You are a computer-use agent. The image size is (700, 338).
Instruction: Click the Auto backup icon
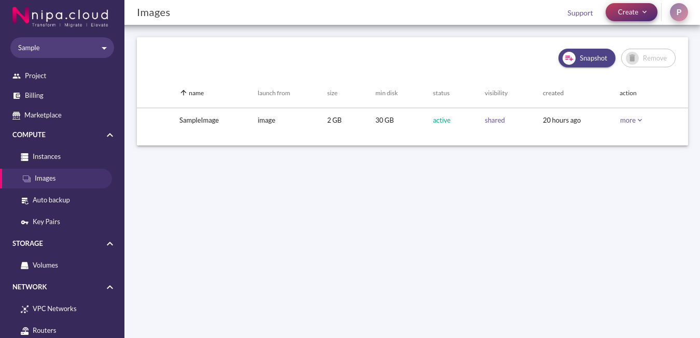(24, 200)
